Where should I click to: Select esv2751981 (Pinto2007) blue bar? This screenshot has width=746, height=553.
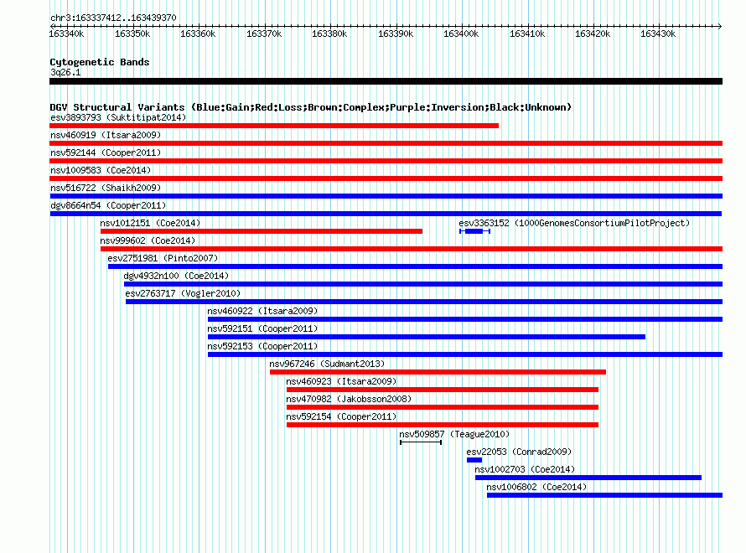[416, 266]
